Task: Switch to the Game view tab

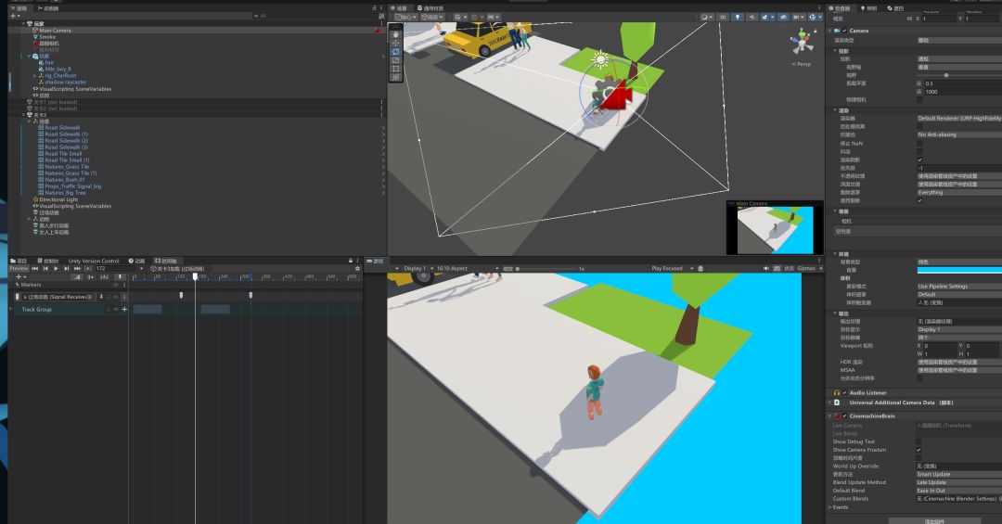Action: (x=375, y=261)
